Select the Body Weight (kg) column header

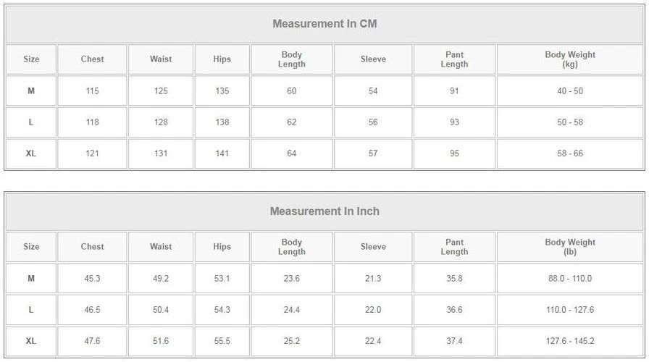pyautogui.click(x=570, y=59)
